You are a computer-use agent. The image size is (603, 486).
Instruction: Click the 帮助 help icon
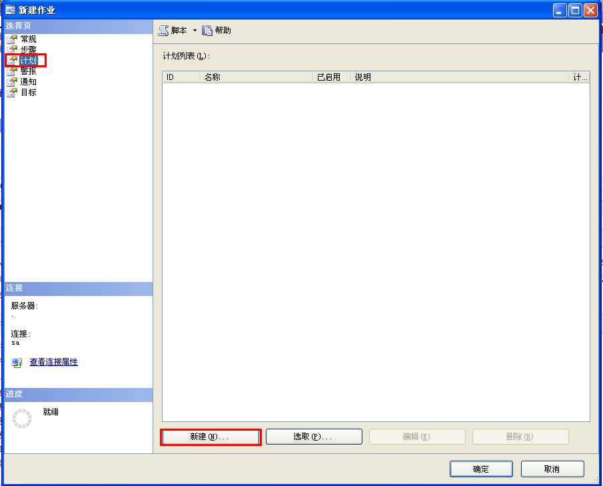coord(207,31)
